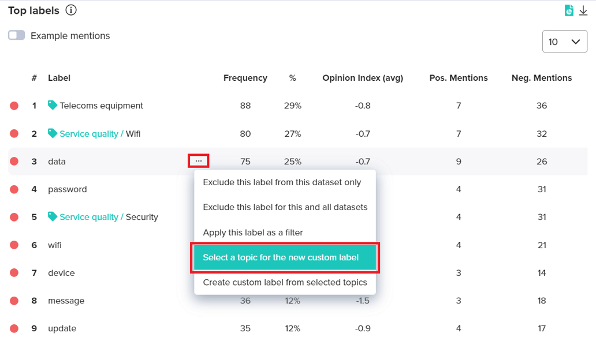Toggle the Example mentions switch
The image size is (596, 337).
click(x=17, y=36)
